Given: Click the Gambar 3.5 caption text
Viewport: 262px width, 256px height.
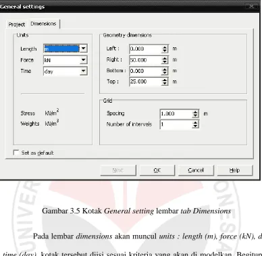Looking at the screenshot, I should 136,211.
